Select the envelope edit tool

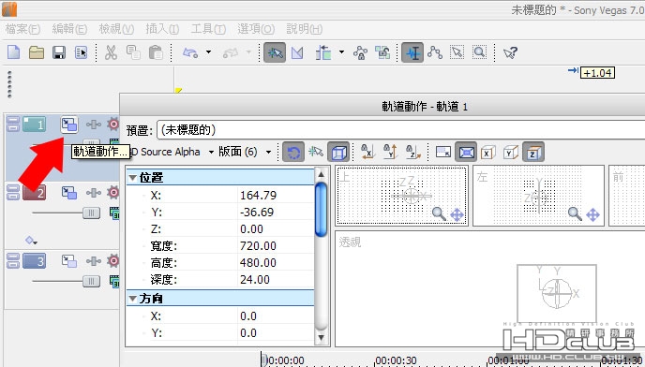click(435, 52)
